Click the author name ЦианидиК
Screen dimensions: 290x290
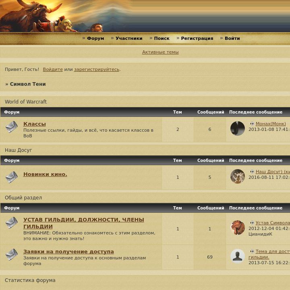pyautogui.click(x=260, y=234)
